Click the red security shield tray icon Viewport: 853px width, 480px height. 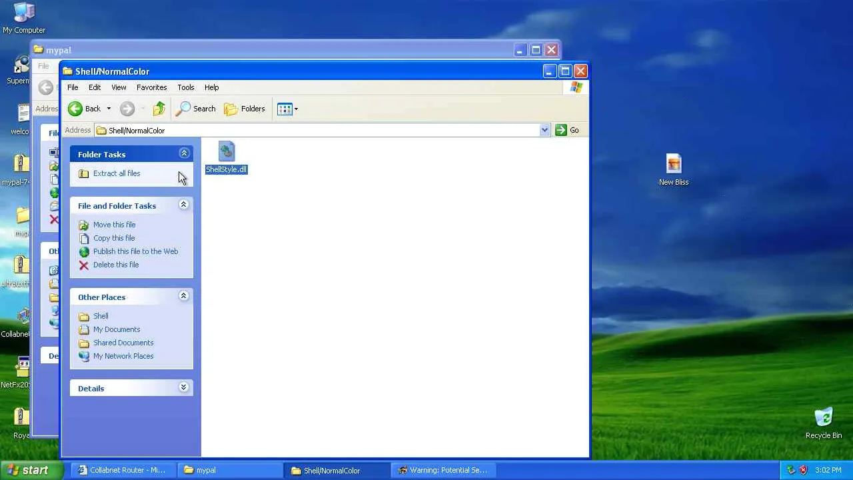click(x=803, y=470)
